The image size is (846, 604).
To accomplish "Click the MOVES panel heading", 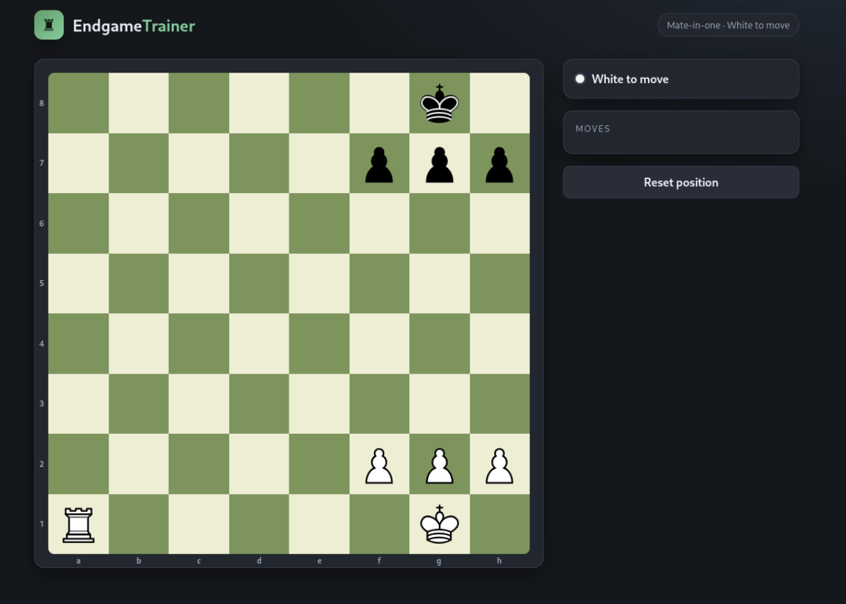I will coord(593,129).
